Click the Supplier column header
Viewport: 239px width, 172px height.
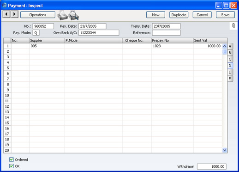click(47, 41)
